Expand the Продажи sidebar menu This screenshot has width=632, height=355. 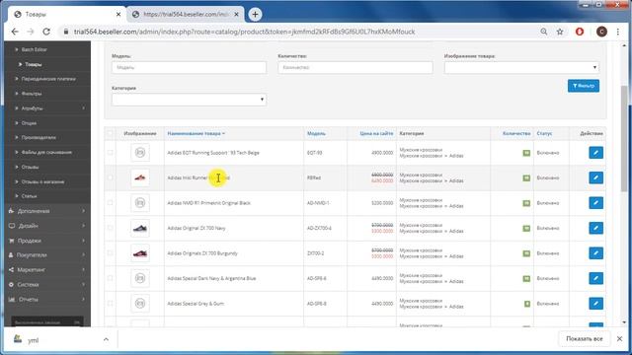47,241
